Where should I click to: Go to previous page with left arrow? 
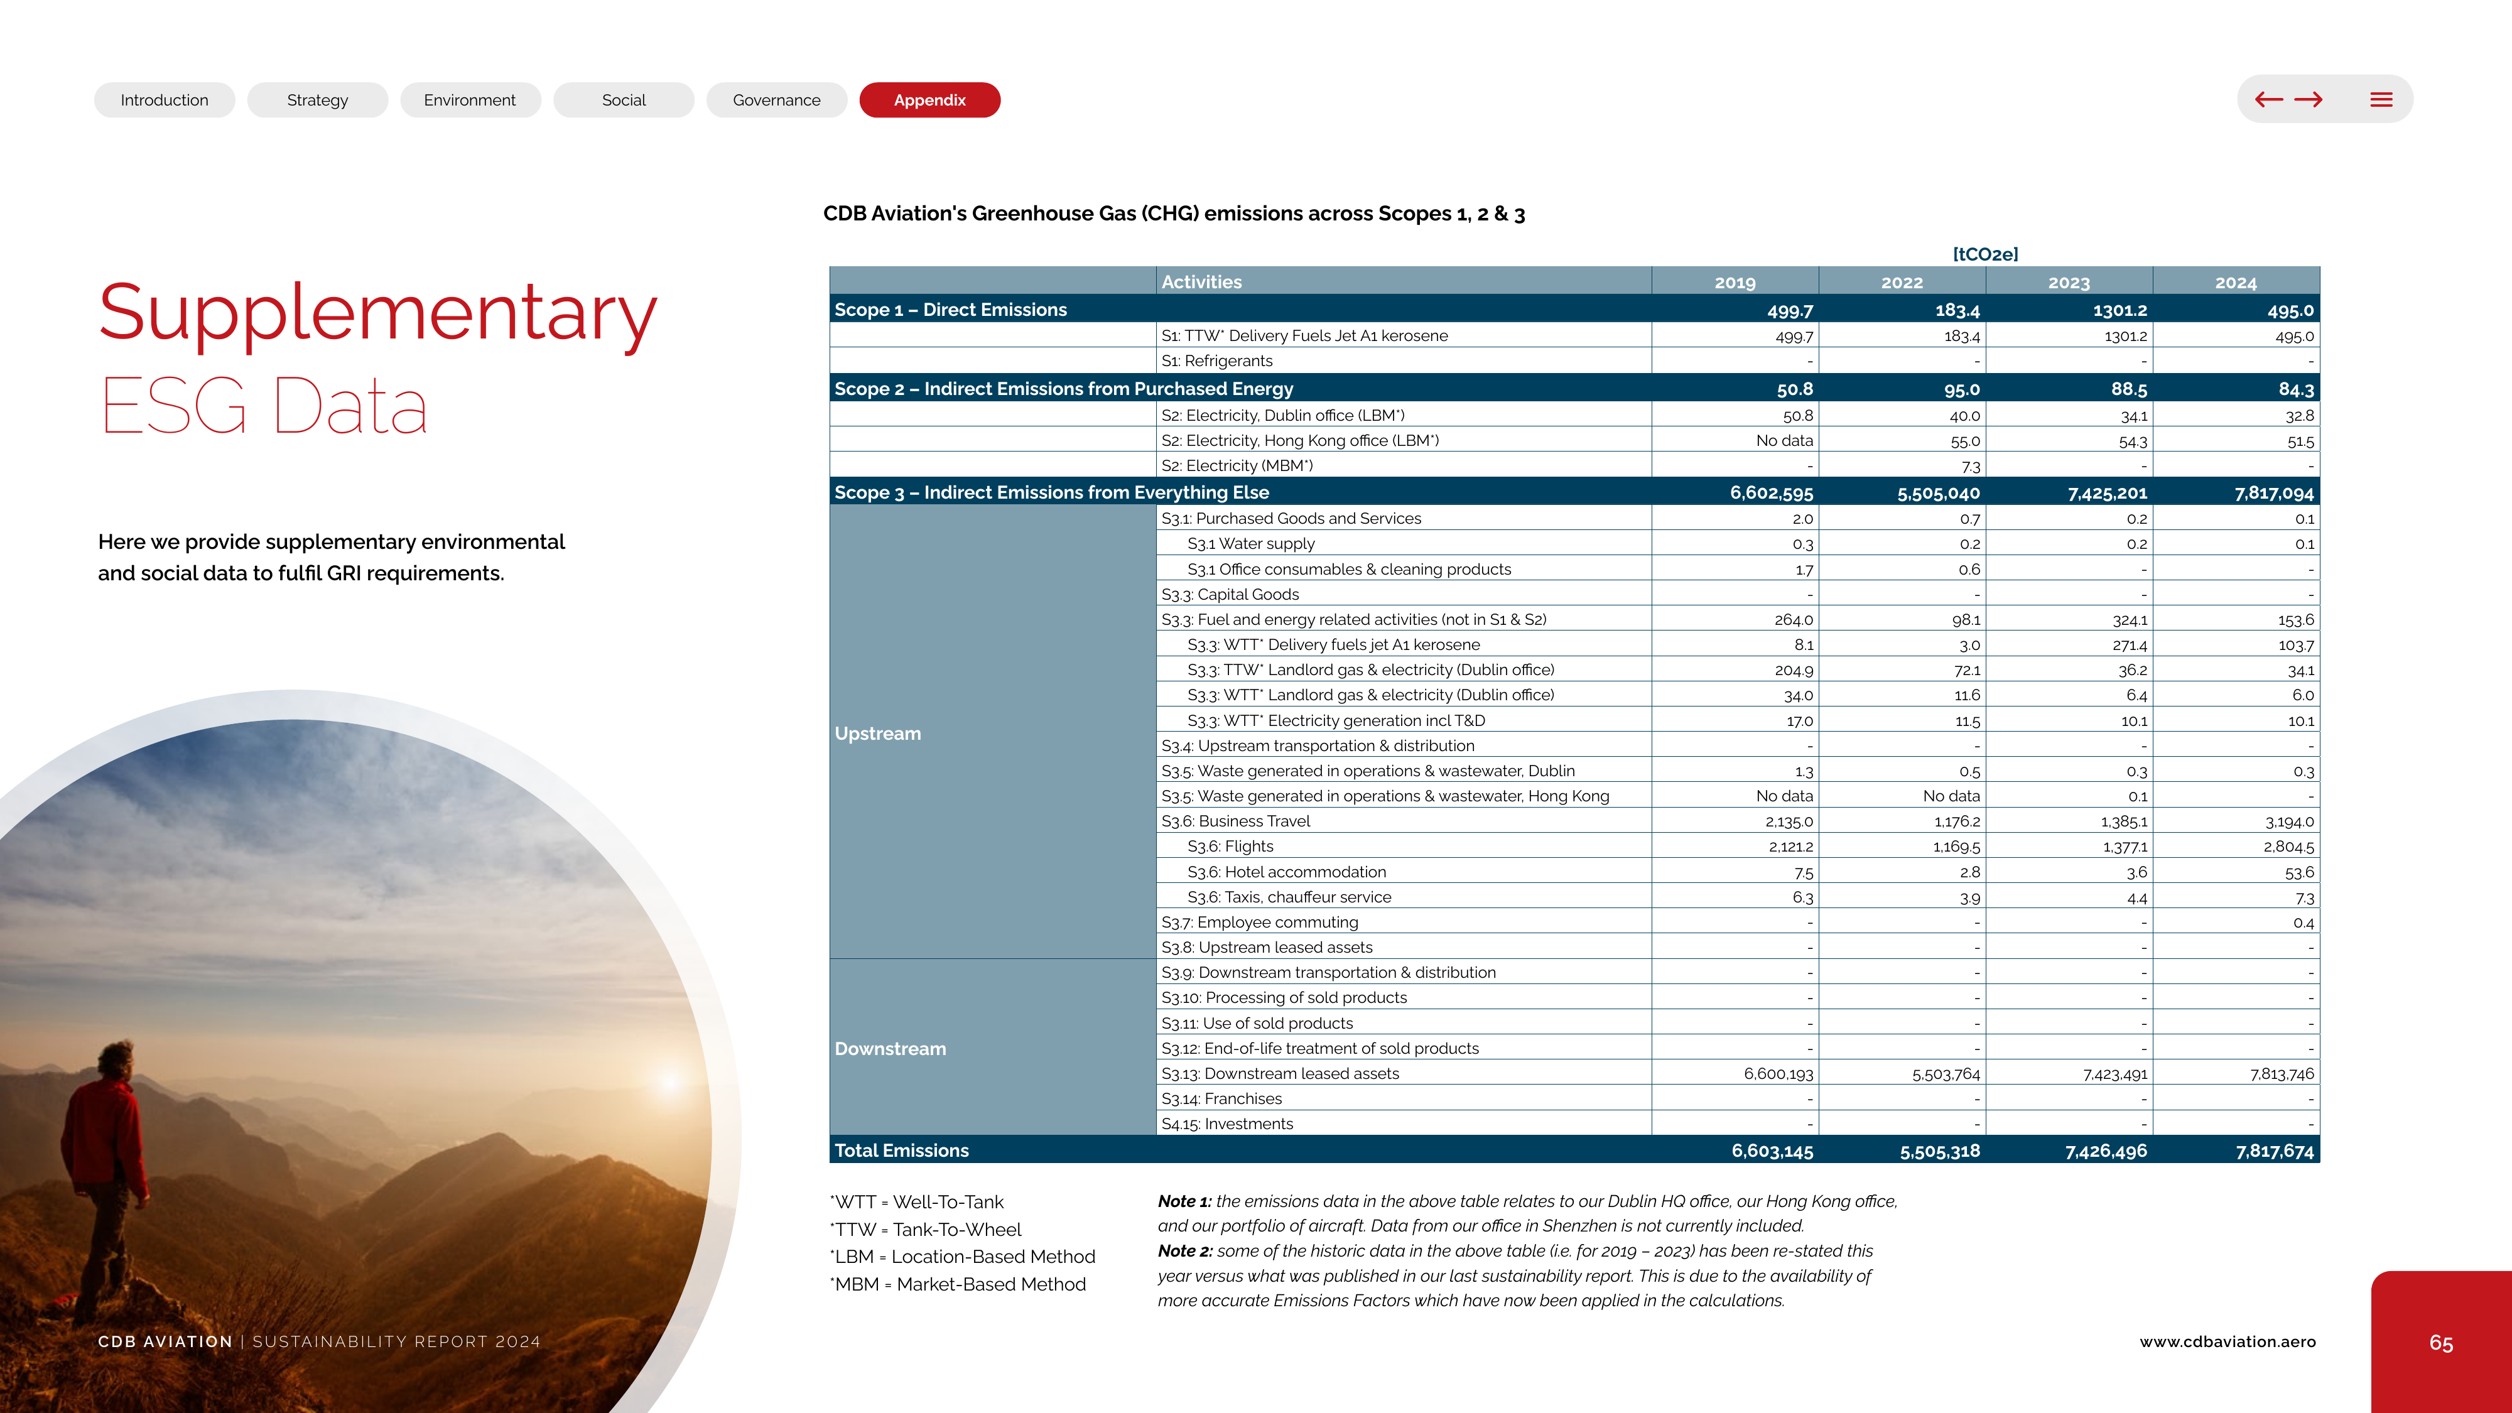click(x=2268, y=99)
